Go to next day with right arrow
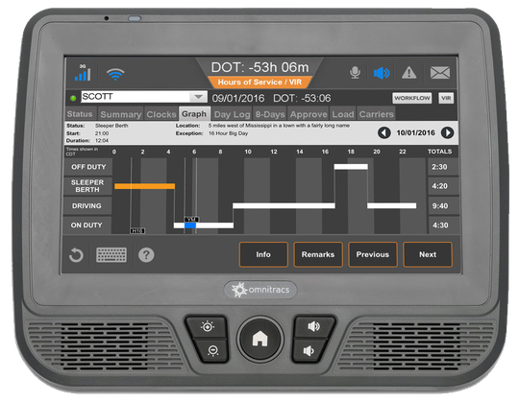This screenshot has height=403, width=519. [447, 132]
